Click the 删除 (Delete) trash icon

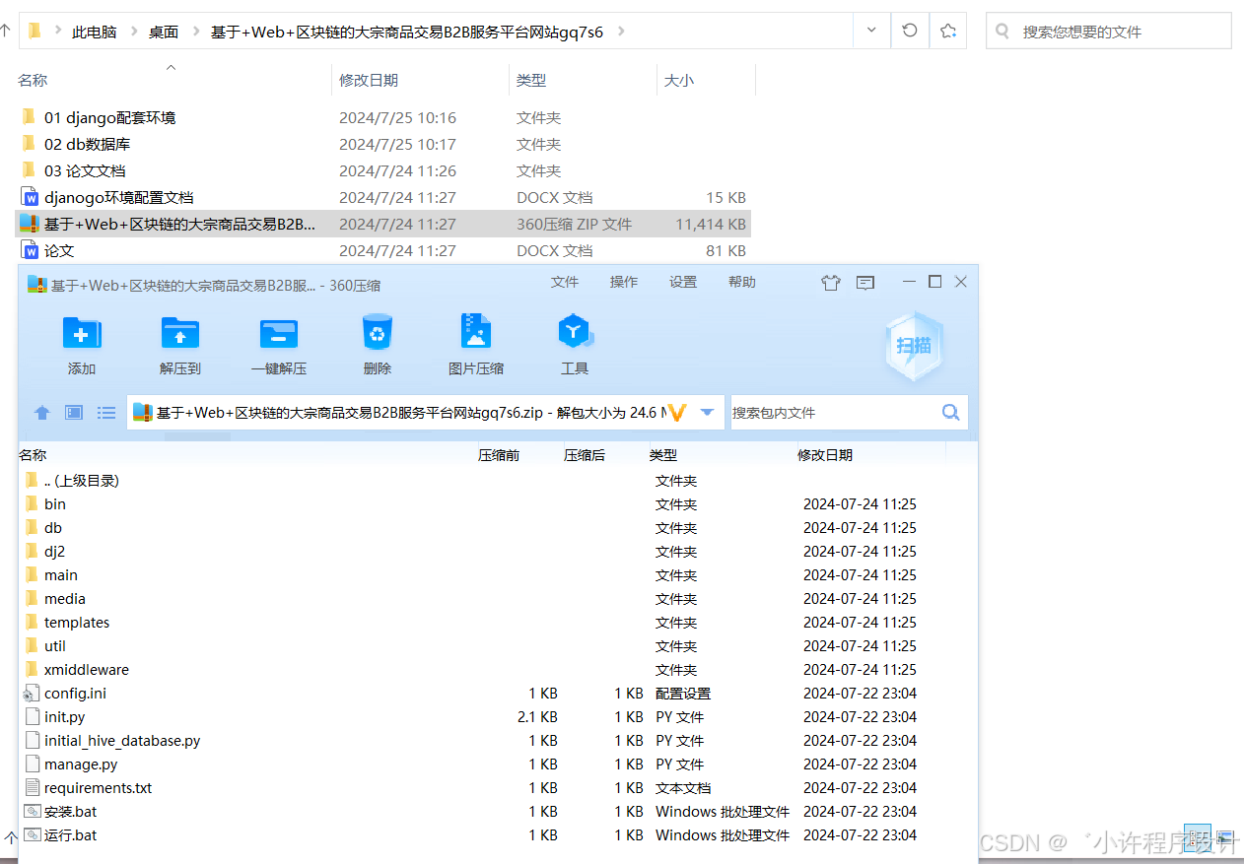378,334
